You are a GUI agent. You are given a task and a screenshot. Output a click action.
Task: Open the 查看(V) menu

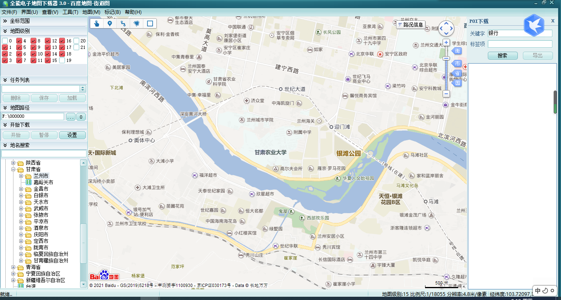coord(50,12)
